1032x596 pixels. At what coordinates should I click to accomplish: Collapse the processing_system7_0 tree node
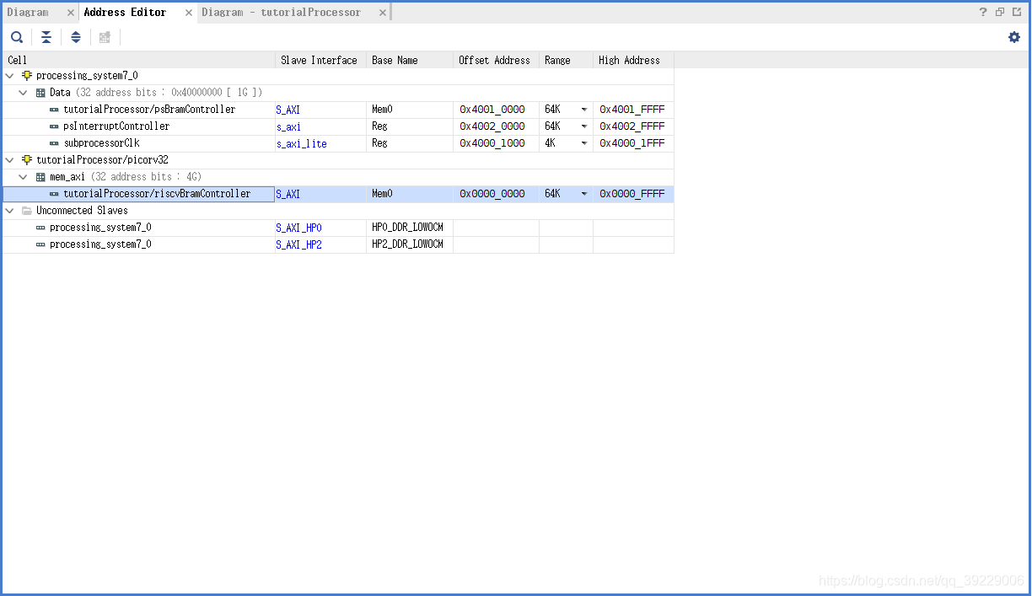pyautogui.click(x=10, y=76)
